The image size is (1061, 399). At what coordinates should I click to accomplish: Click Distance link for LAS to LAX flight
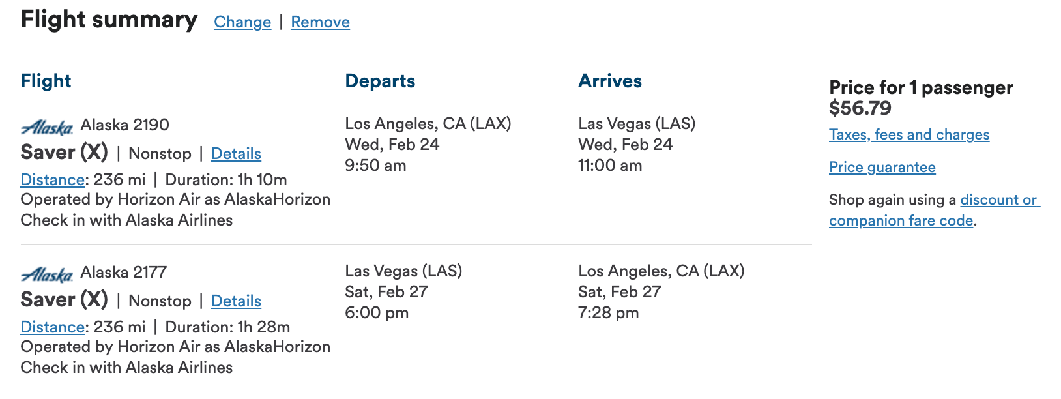click(x=53, y=327)
